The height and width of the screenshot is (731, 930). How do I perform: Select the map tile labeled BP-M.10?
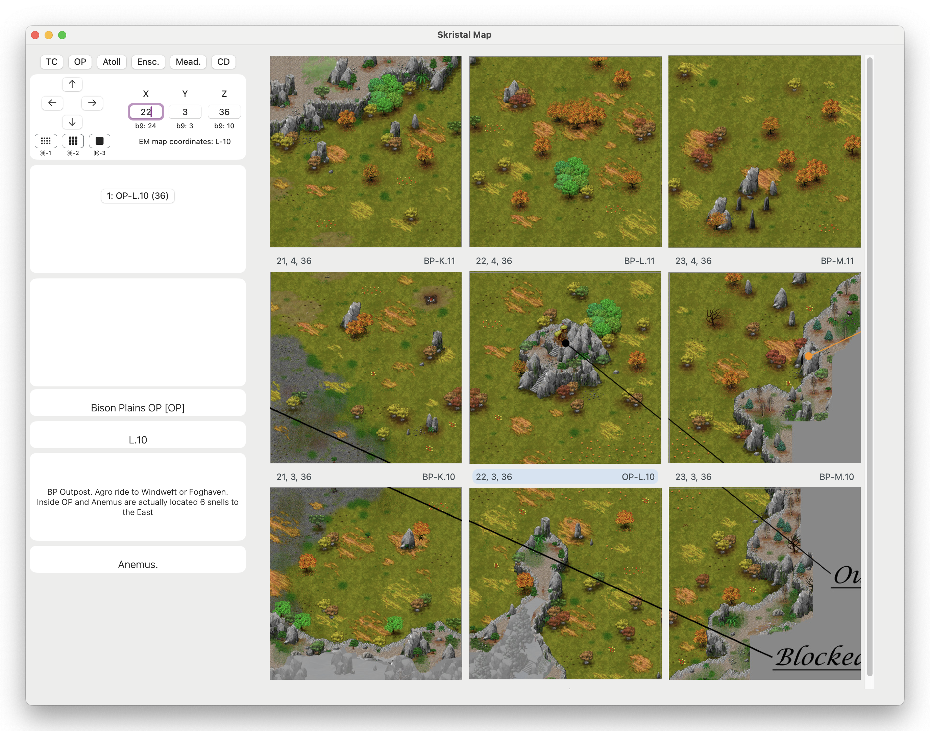[764, 367]
